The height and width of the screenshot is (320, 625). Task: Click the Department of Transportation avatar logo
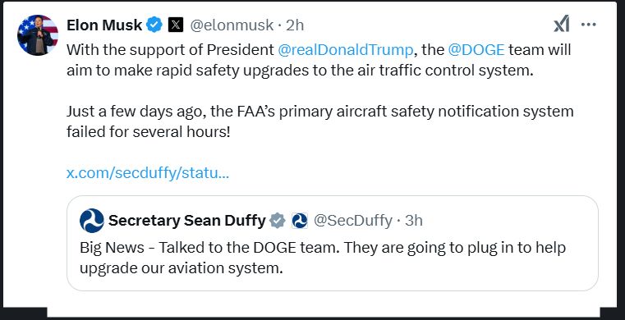click(x=92, y=221)
